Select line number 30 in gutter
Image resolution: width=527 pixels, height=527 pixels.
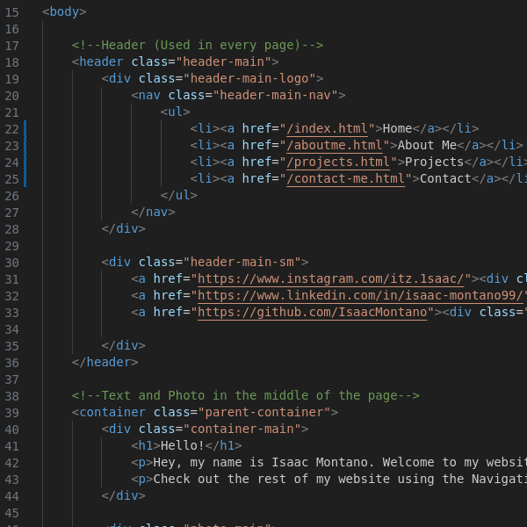[11, 263]
